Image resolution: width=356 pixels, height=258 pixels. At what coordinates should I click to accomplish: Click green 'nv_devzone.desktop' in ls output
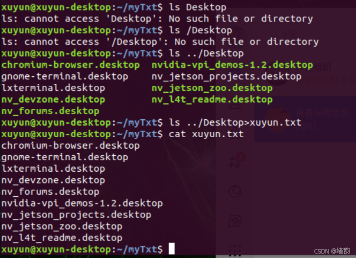point(53,100)
